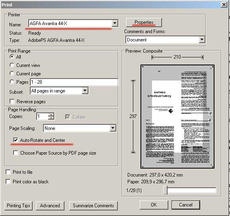The width and height of the screenshot is (230, 216).
Task: Toggle the Collate checkbox
Action: tap(68, 117)
